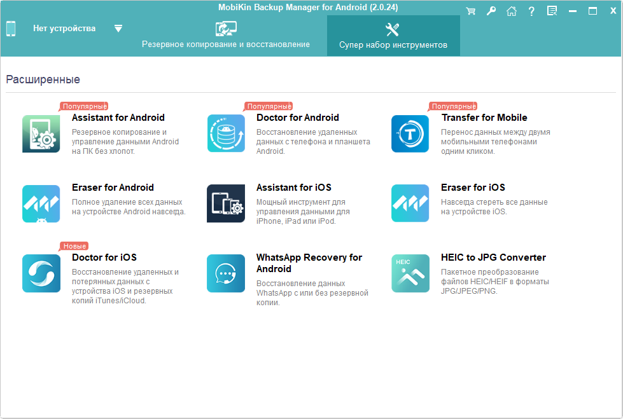Image resolution: width=623 pixels, height=419 pixels.
Task: Open the HEIC to JPG Converter icon
Action: point(410,273)
